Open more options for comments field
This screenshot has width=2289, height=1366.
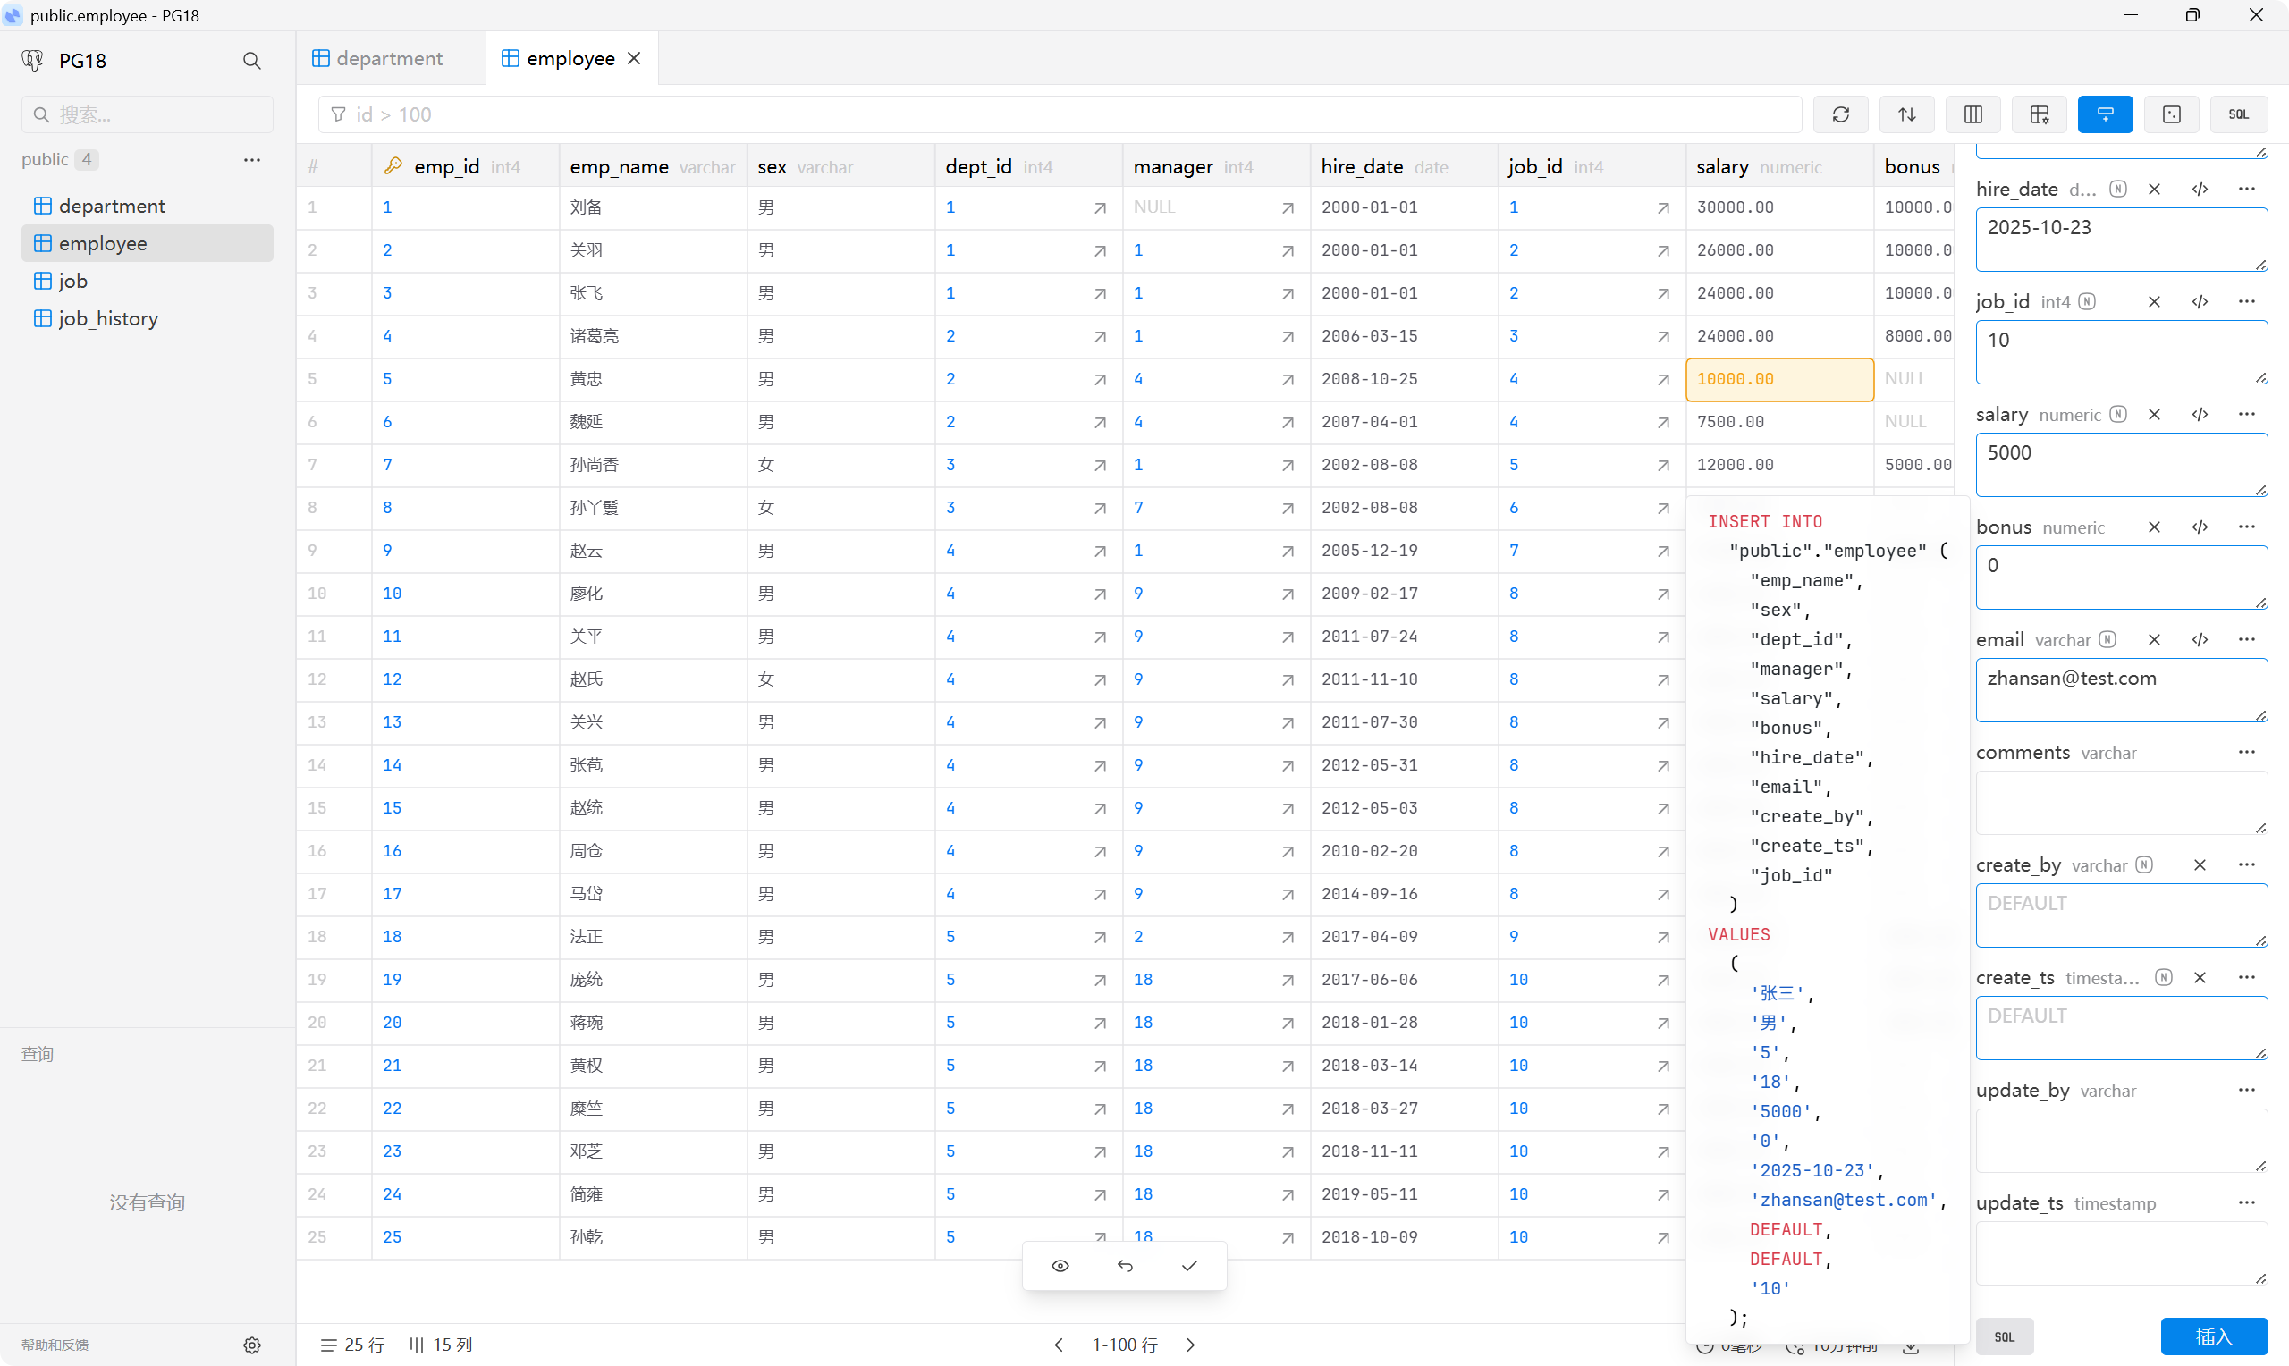2246,752
